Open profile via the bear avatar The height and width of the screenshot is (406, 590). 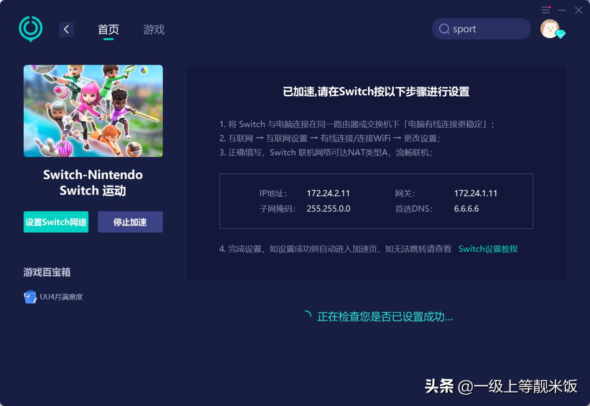pyautogui.click(x=550, y=29)
